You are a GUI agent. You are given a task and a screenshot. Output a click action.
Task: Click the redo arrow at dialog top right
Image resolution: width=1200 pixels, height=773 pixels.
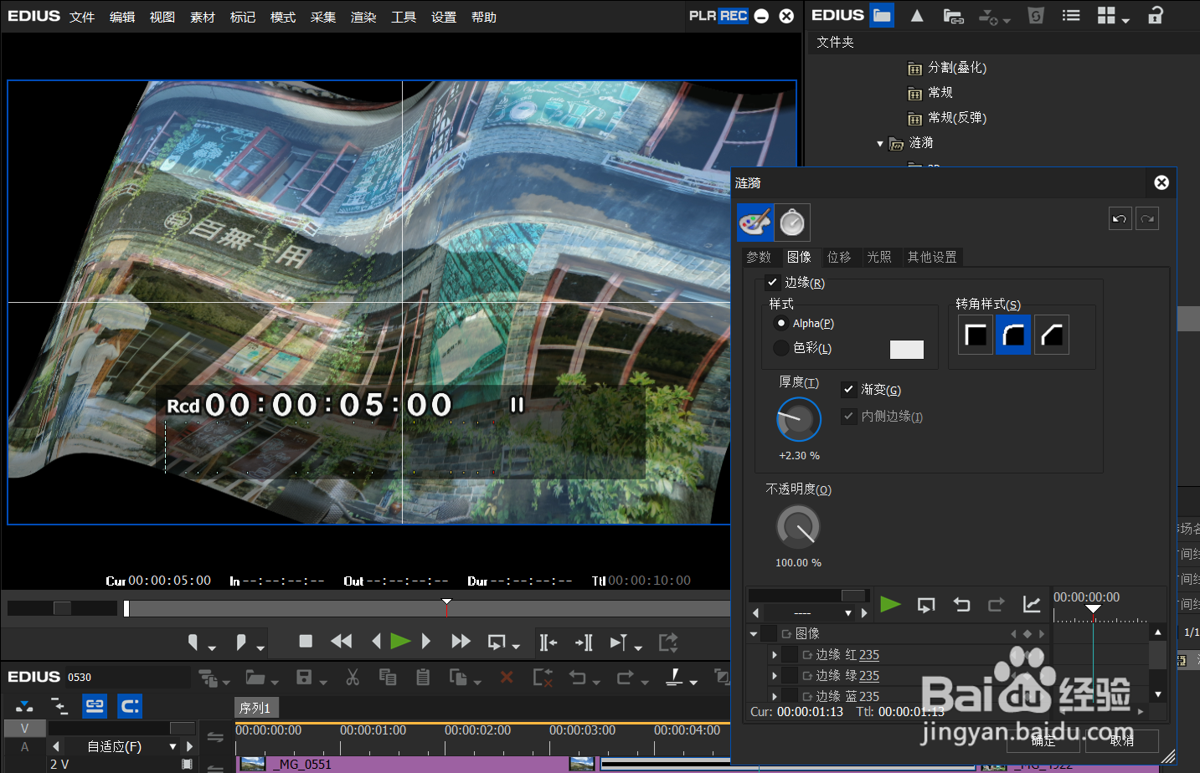click(1147, 219)
